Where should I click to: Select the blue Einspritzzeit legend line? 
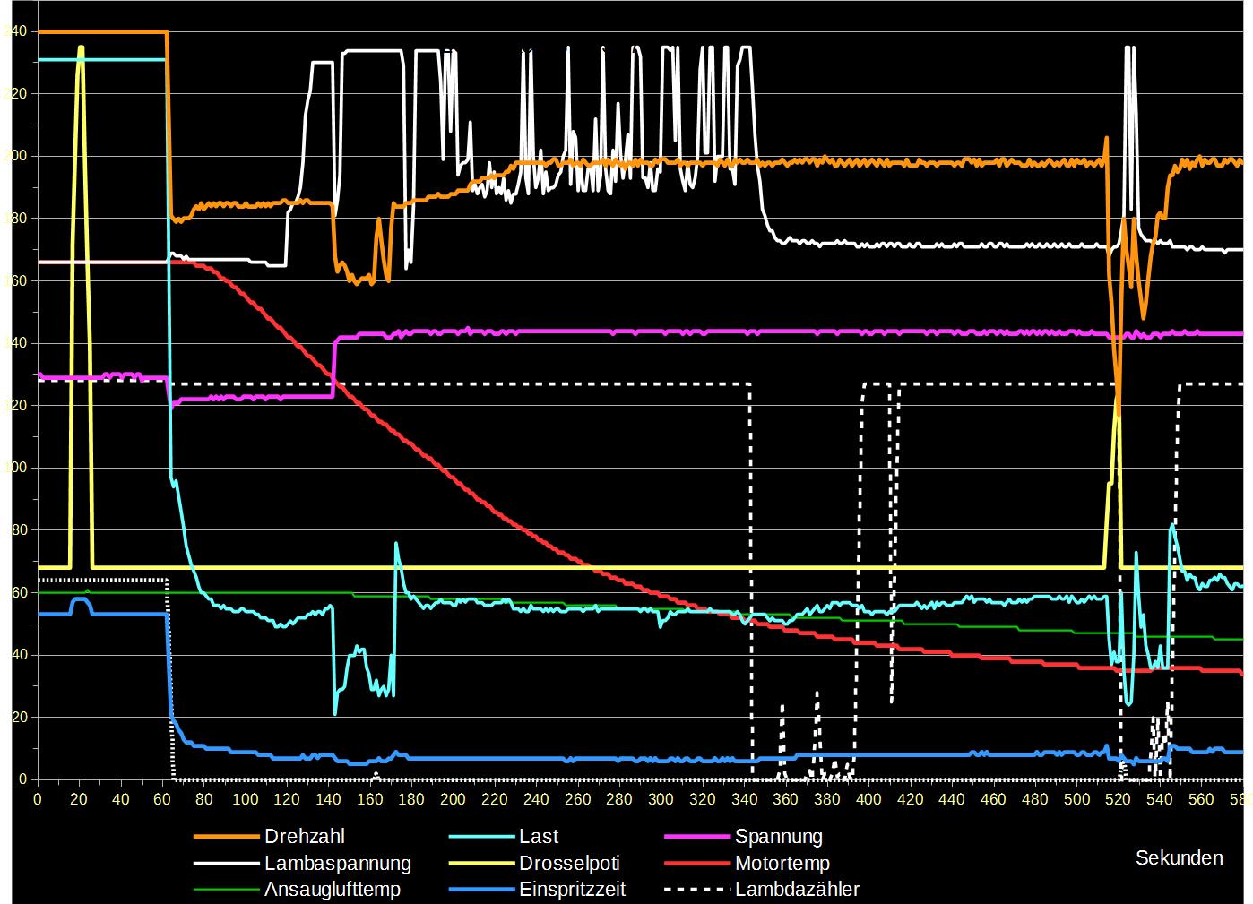(x=480, y=890)
